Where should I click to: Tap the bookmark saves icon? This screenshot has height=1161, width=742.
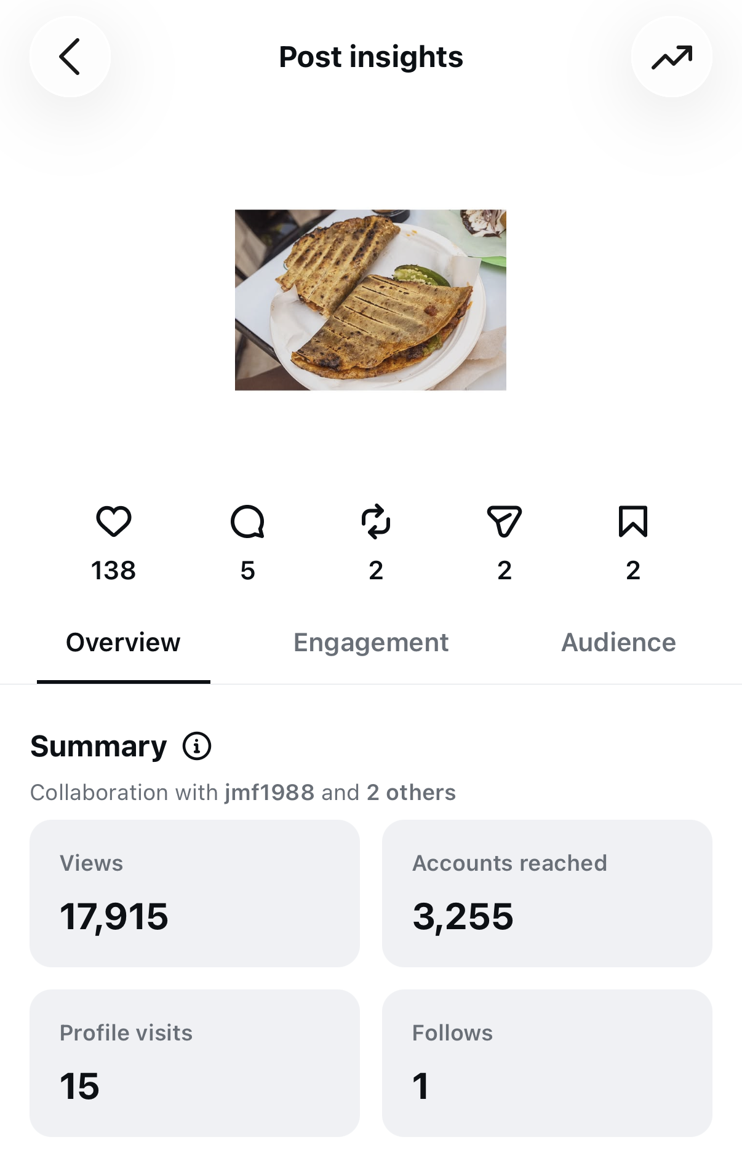coord(633,521)
